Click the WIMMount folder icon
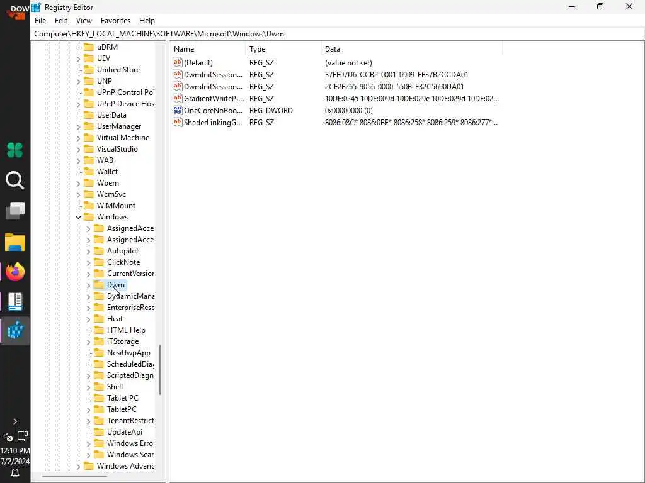Screen dimensions: 645x483 89,206
